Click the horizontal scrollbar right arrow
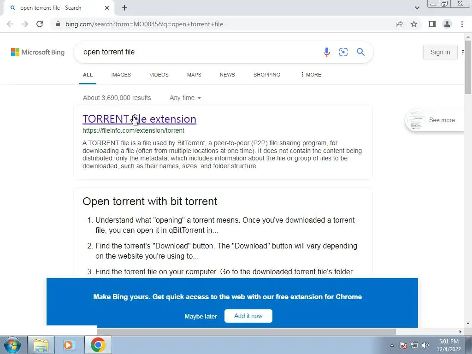 460,331
